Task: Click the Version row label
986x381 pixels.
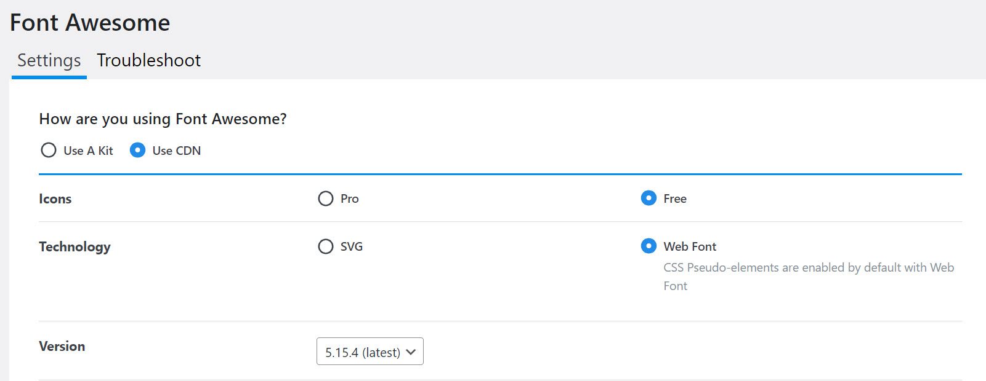Action: (x=62, y=347)
